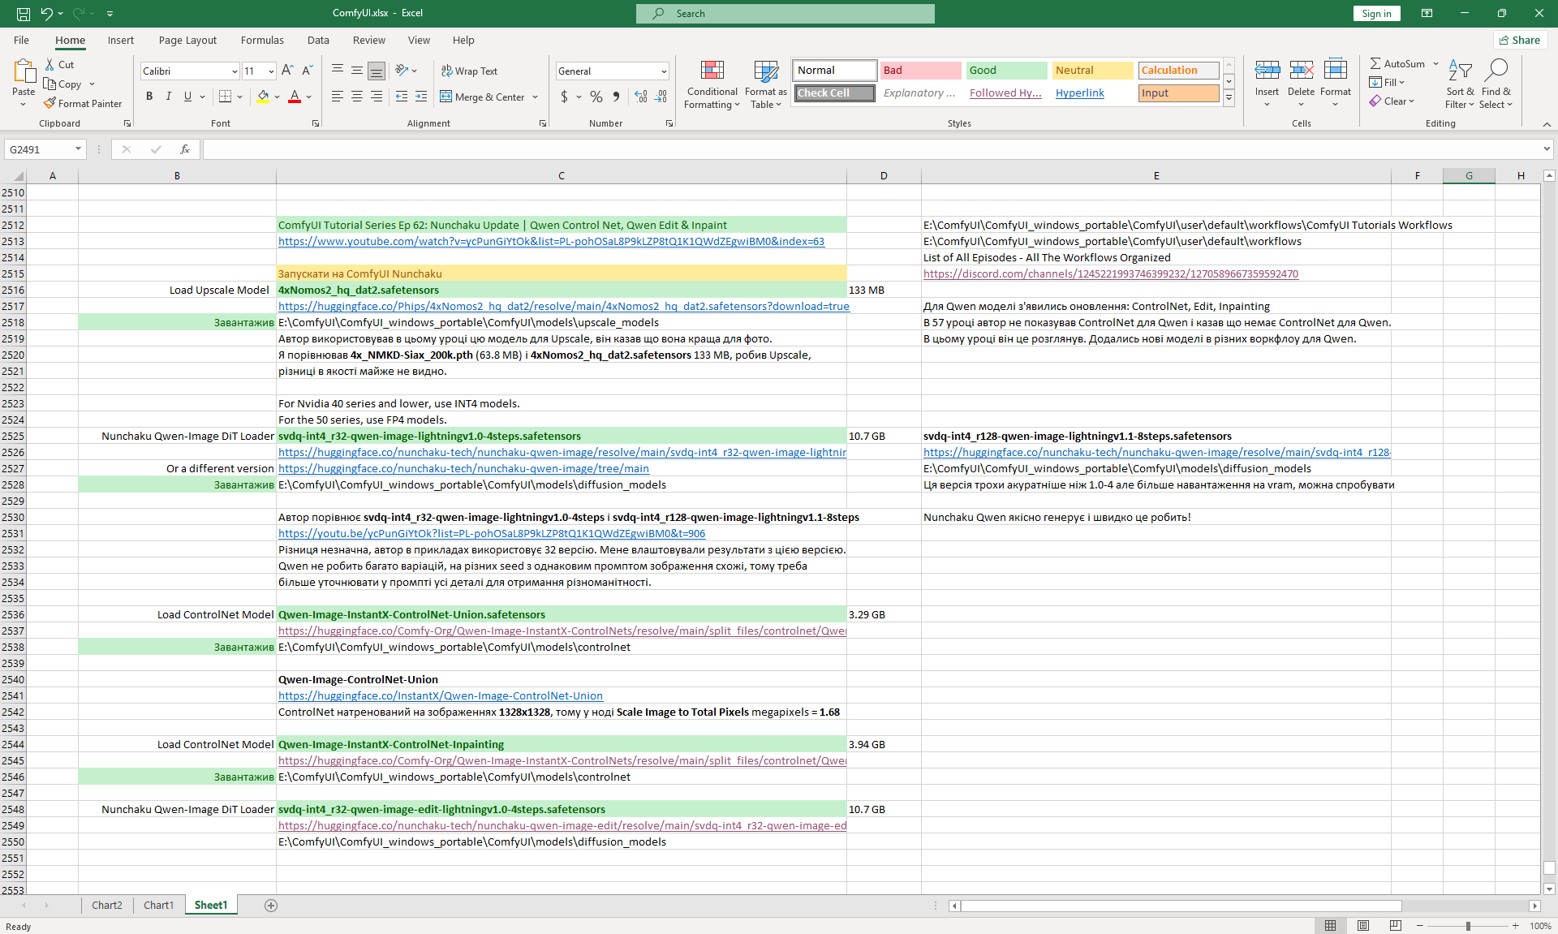Click Increase Font Size icon

coord(287,71)
